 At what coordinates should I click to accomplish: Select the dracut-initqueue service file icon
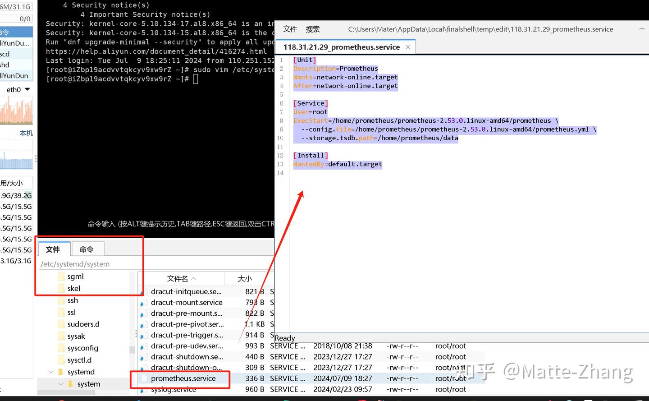[144, 291]
